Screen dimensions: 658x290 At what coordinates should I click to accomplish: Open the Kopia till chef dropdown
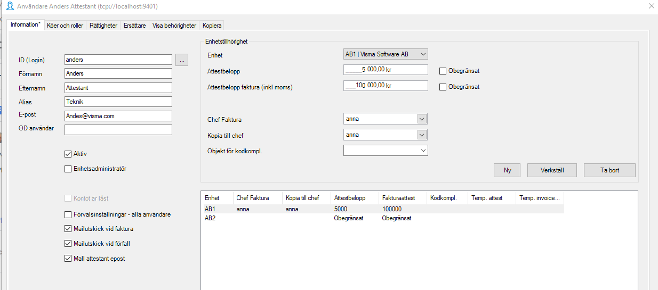coord(422,135)
